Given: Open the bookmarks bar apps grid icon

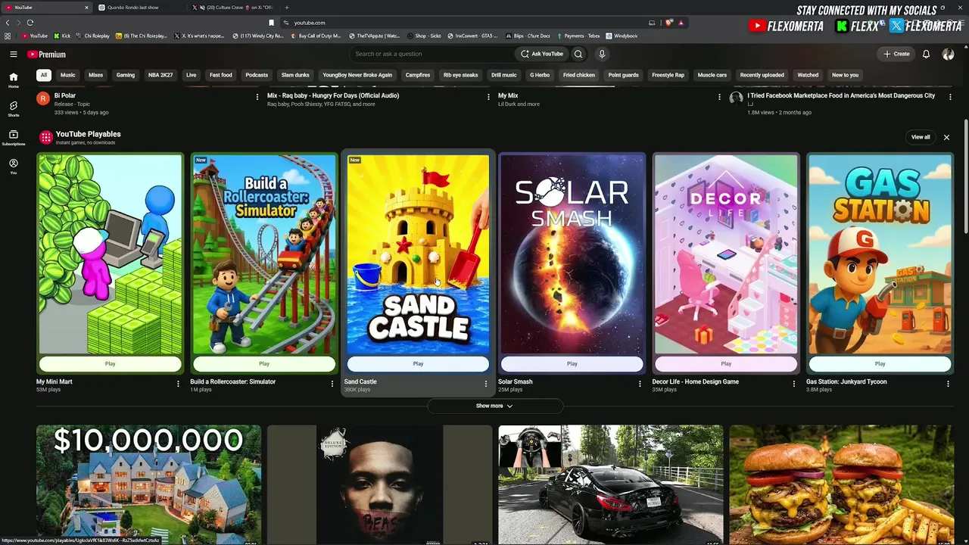Looking at the screenshot, I should [x=8, y=36].
